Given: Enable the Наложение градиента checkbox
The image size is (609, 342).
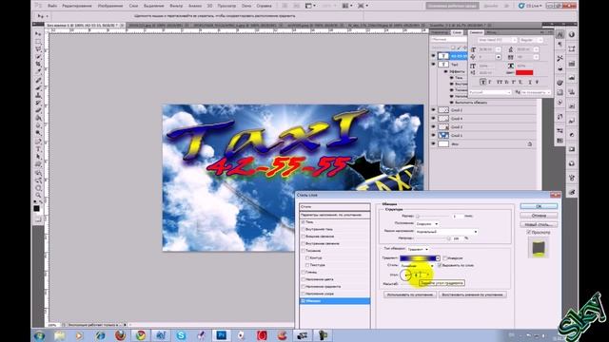Looking at the screenshot, I should point(304,287).
